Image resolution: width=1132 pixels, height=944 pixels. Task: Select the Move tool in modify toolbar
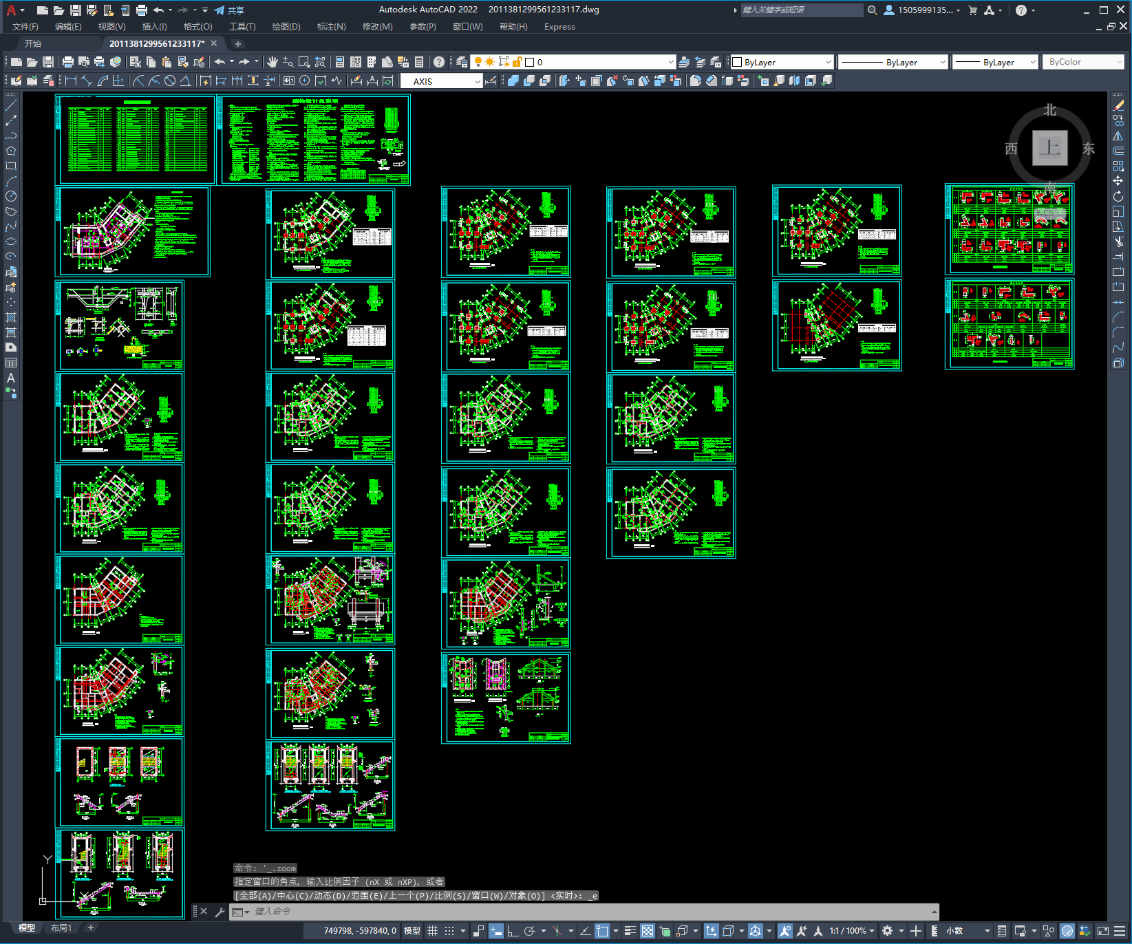coord(1118,181)
